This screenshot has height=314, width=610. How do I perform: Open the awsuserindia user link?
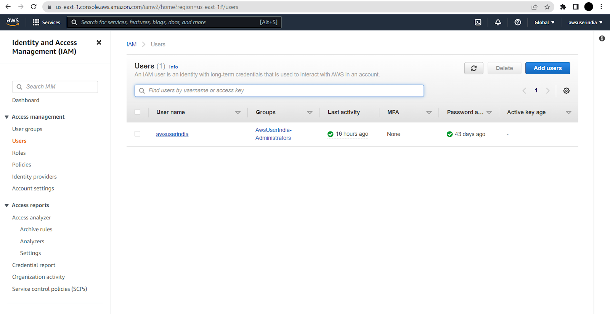[172, 134]
